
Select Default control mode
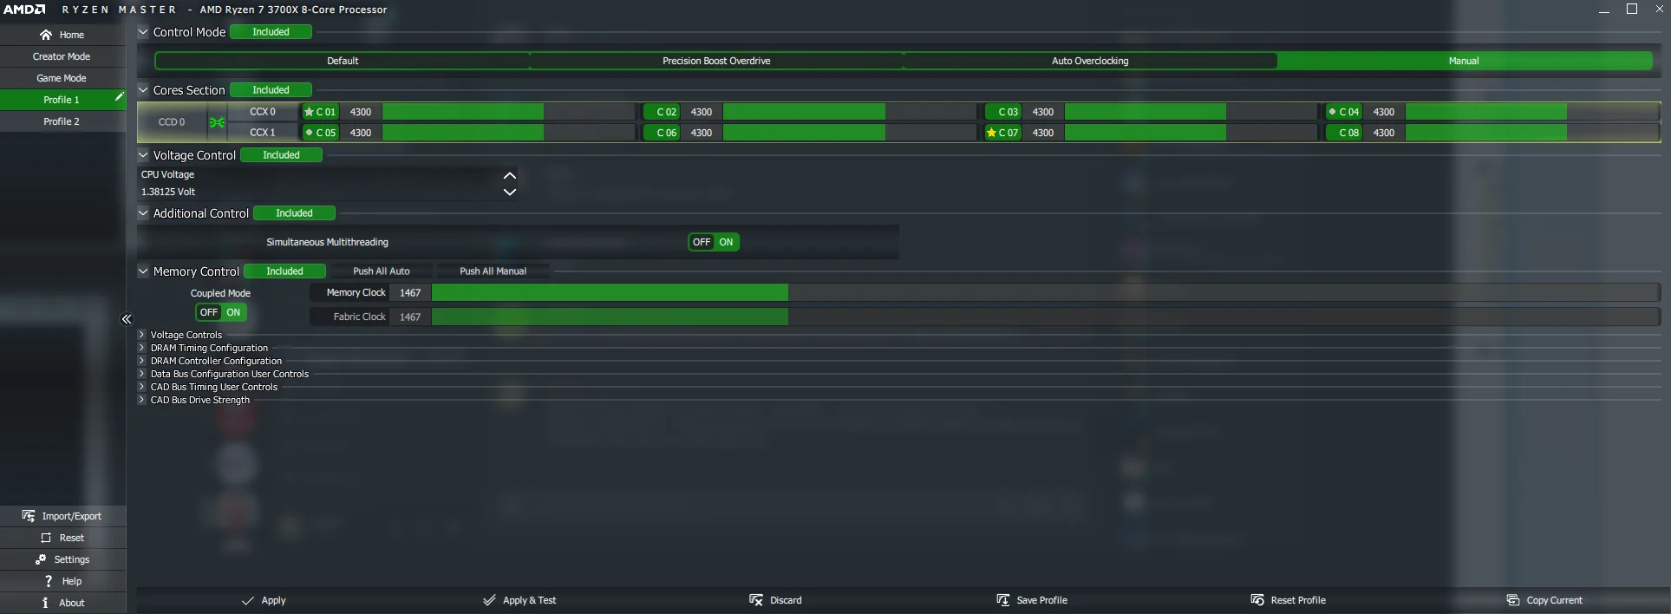[343, 61]
